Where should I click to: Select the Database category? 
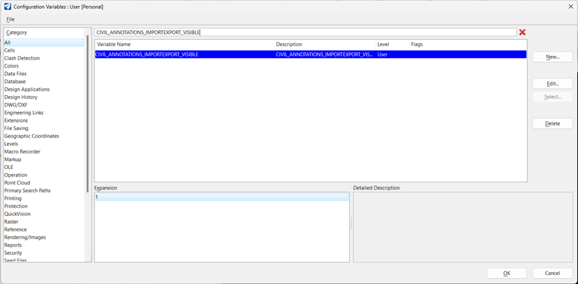point(15,81)
